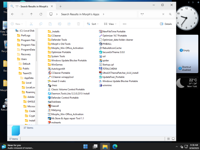The image size is (200, 150).
Task: Select the DiskState shortcut
Action: (x=54, y=102)
